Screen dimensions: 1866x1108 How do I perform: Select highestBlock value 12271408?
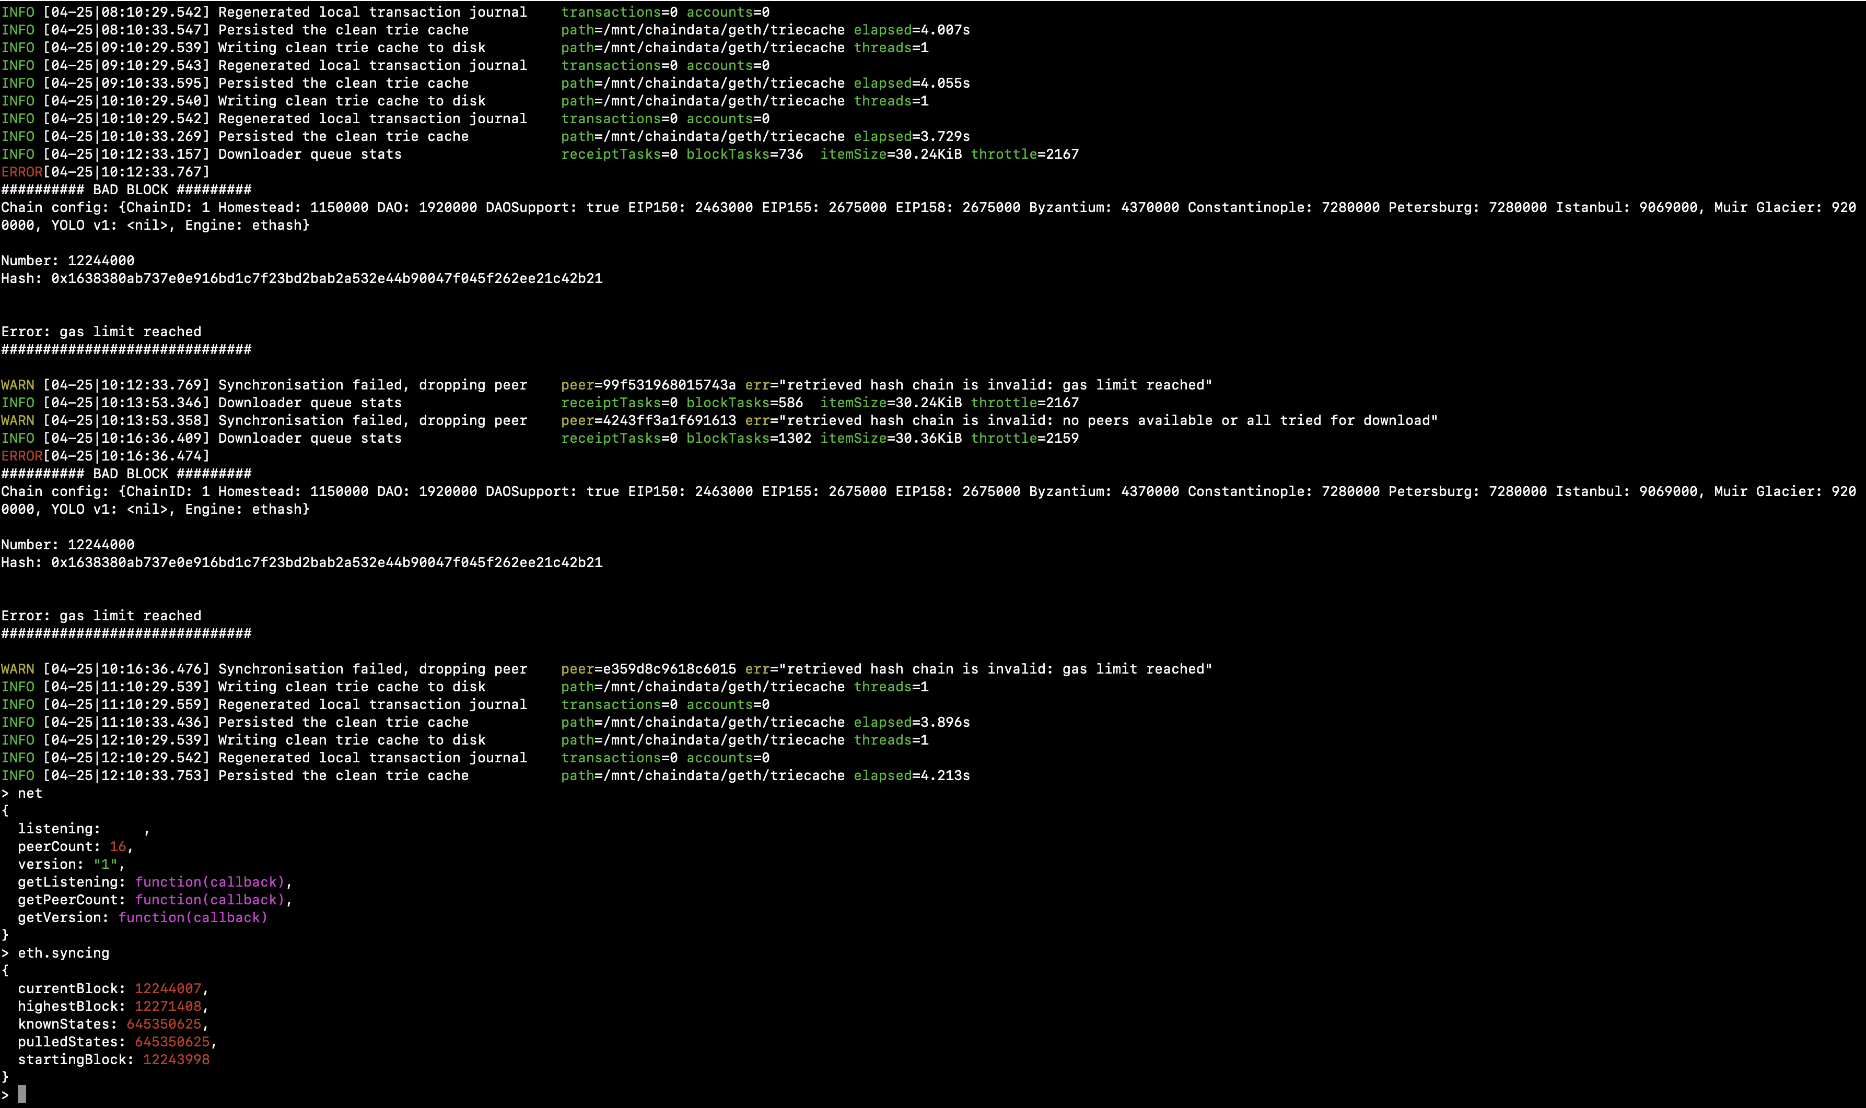point(168,1007)
